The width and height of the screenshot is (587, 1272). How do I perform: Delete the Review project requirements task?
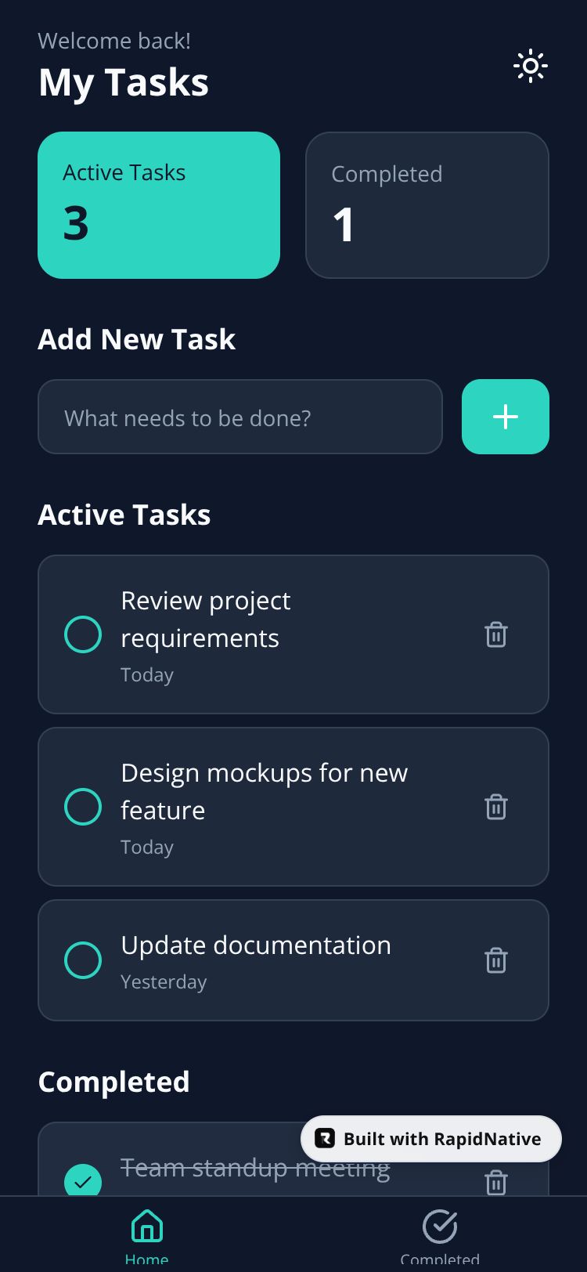(x=496, y=634)
